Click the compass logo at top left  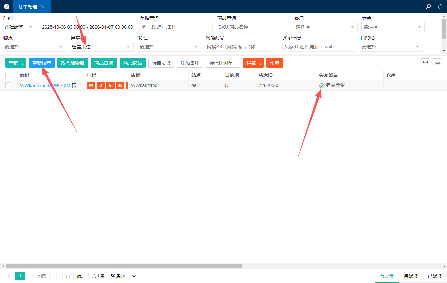pos(7,7)
